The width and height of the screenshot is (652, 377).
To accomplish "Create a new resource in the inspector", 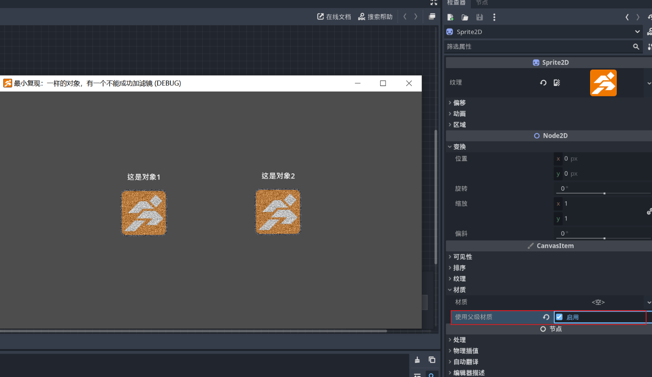I will coord(451,17).
